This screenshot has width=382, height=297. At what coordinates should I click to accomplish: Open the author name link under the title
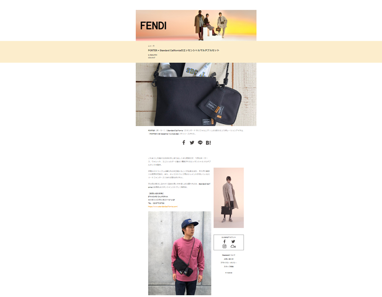coord(152,55)
